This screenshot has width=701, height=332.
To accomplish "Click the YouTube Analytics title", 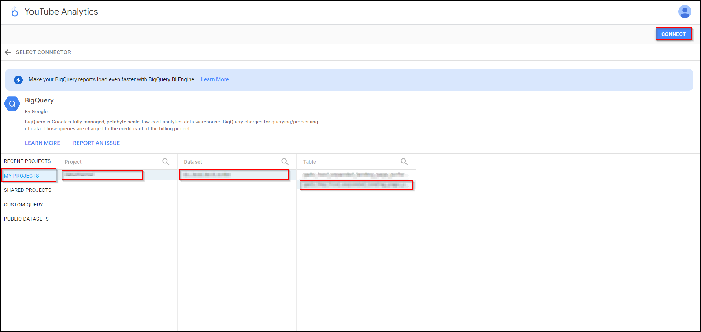I will pos(62,12).
